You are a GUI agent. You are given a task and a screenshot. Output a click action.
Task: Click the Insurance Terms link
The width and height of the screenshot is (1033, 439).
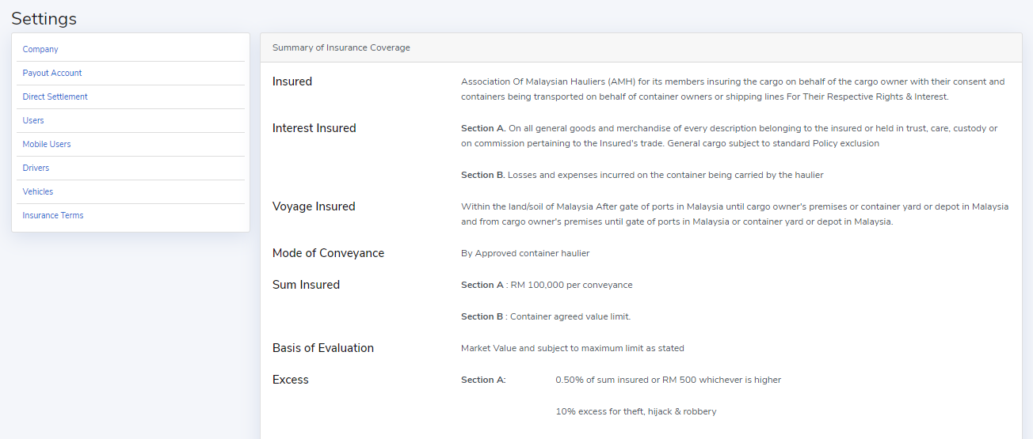coord(53,215)
